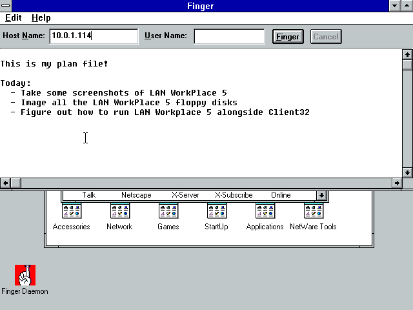Minimize the Finger window
The height and width of the screenshot is (310, 413).
394,6
